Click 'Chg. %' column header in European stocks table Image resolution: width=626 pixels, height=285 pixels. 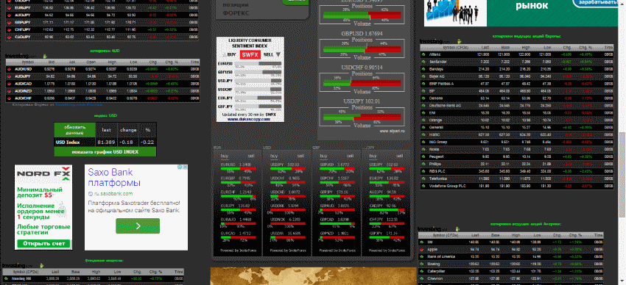586,47
